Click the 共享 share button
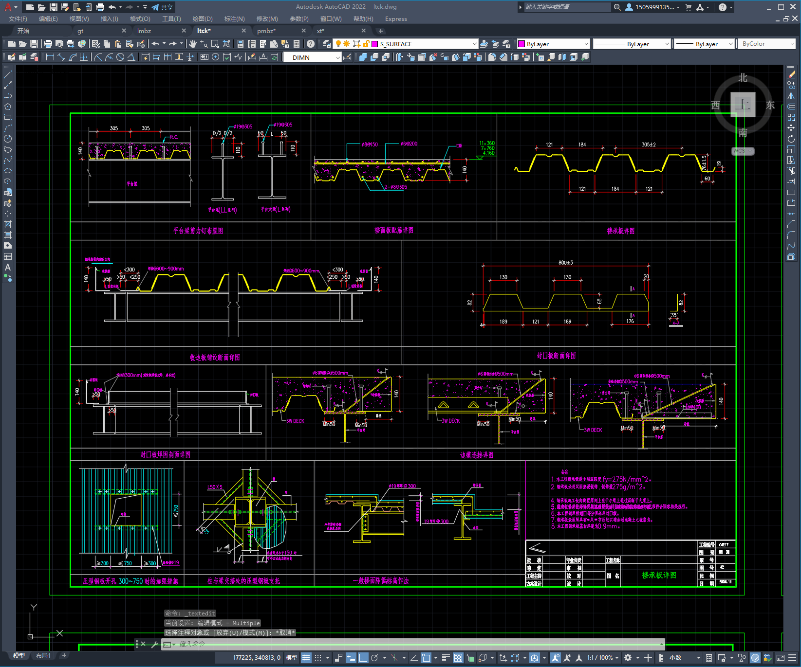 tap(162, 7)
